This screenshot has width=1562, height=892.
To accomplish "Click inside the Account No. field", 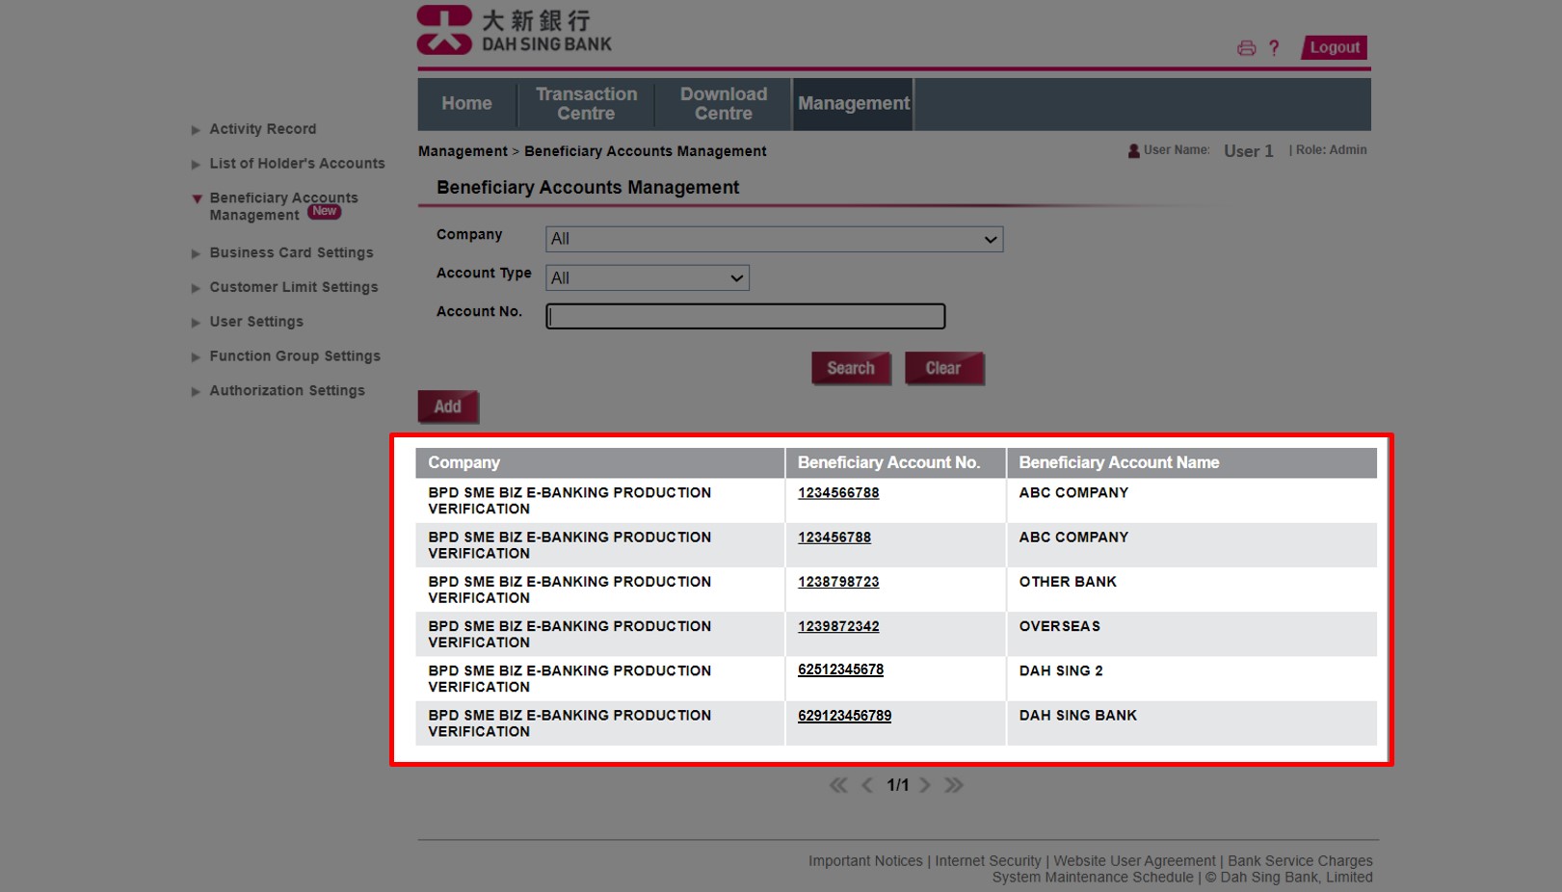I will pyautogui.click(x=745, y=316).
